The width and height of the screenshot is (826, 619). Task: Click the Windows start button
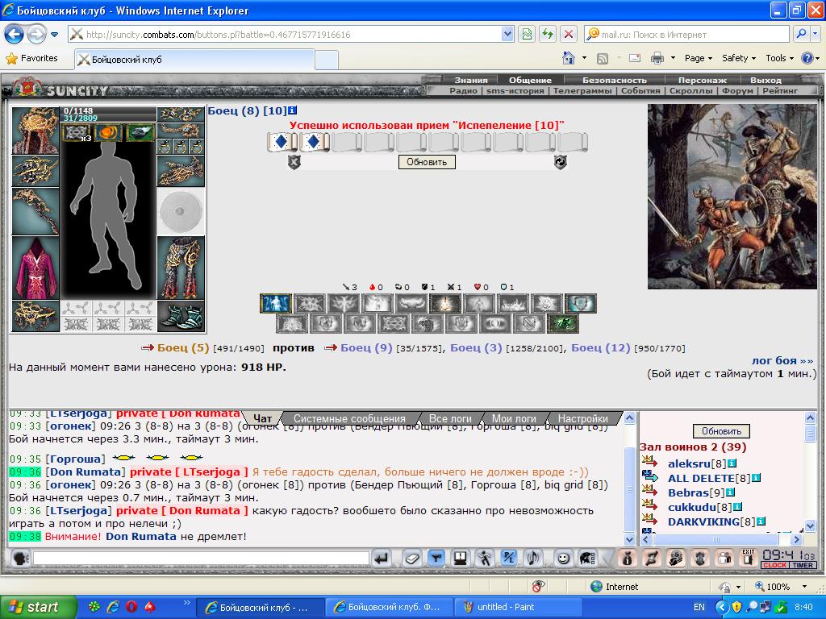point(37,607)
